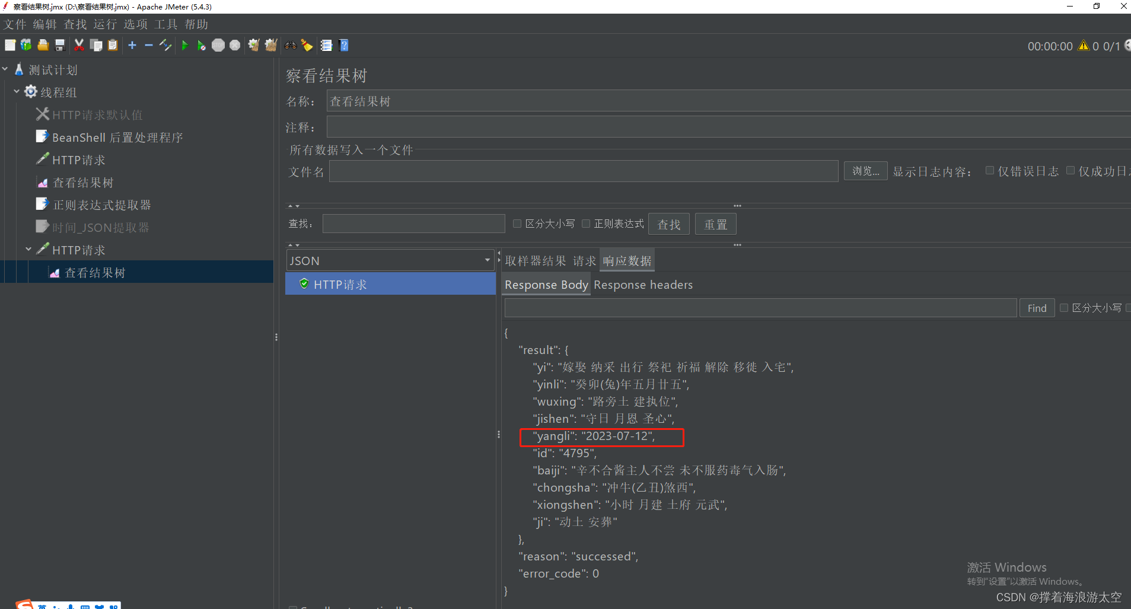Viewport: 1131px width, 609px height.
Task: Toggle 仅成功日志 checkbox
Action: coord(1071,171)
